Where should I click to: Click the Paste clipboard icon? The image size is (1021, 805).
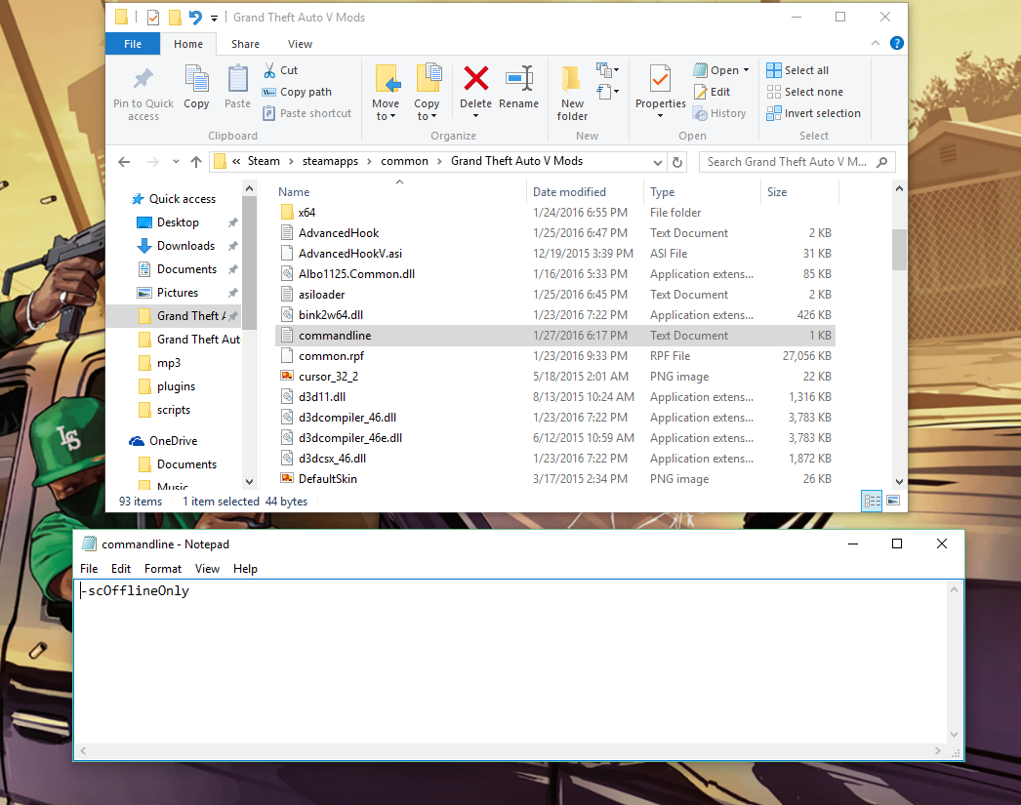coord(237,79)
